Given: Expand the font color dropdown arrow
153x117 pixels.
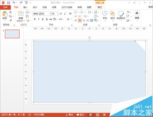Looking at the screenshot, I should pos(71,19).
